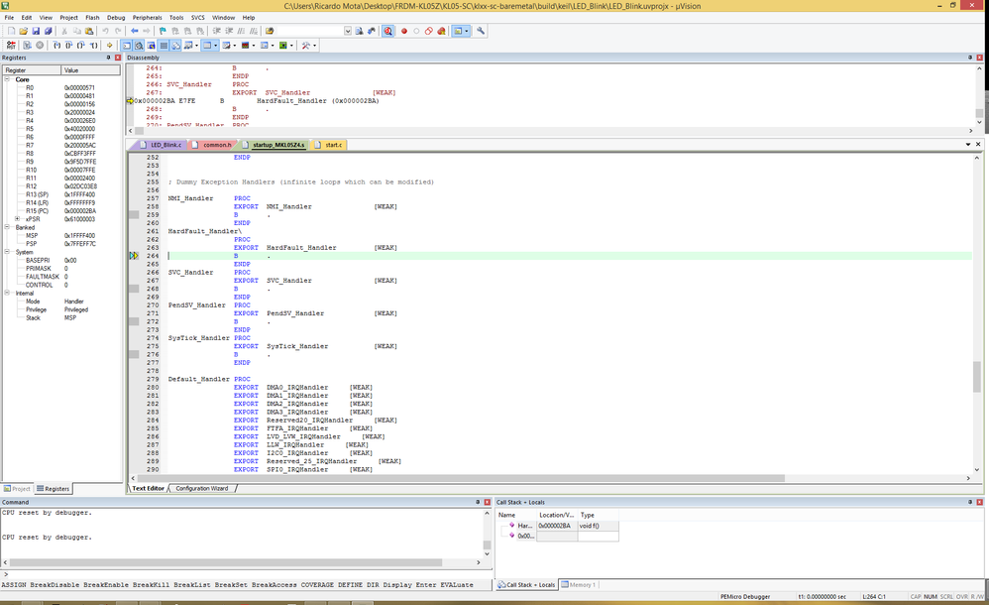Toggle auto-hide pin on Disassembly panel
The height and width of the screenshot is (605, 989).
coord(970,58)
